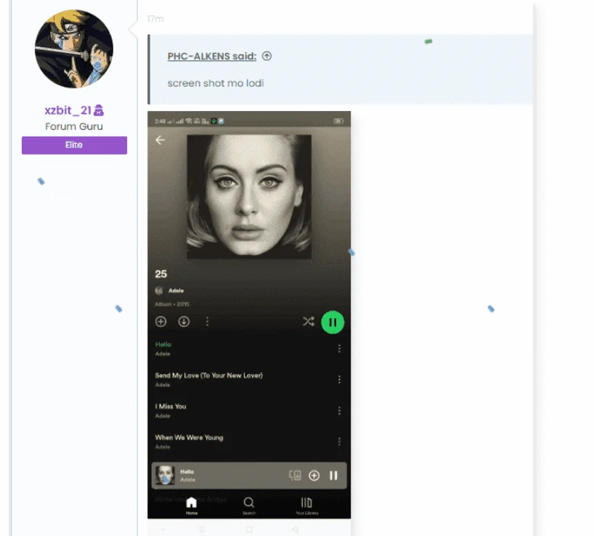The height and width of the screenshot is (536, 594).
Task: Click the Hello title in the now-playing bar
Action: tap(187, 471)
